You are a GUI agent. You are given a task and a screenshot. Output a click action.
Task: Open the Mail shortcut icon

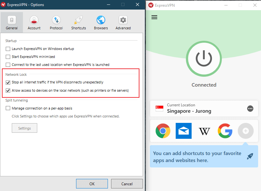coord(183,131)
